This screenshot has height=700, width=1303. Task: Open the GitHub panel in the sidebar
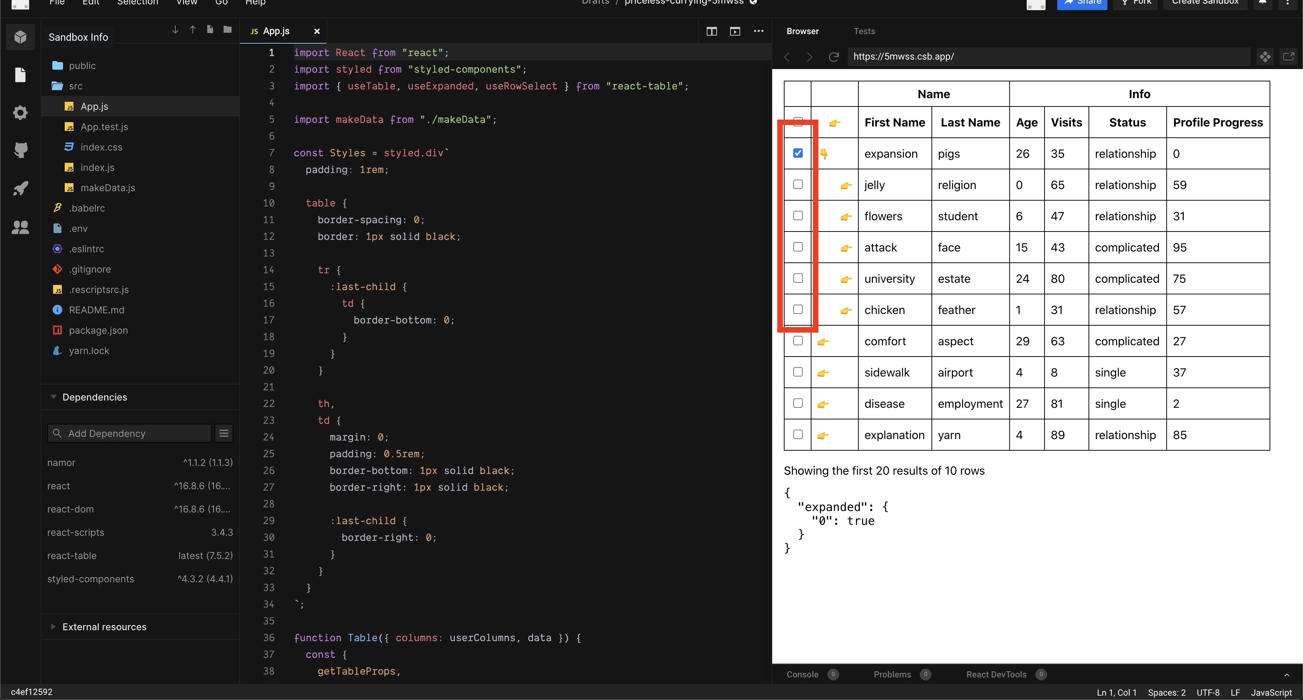tap(20, 150)
